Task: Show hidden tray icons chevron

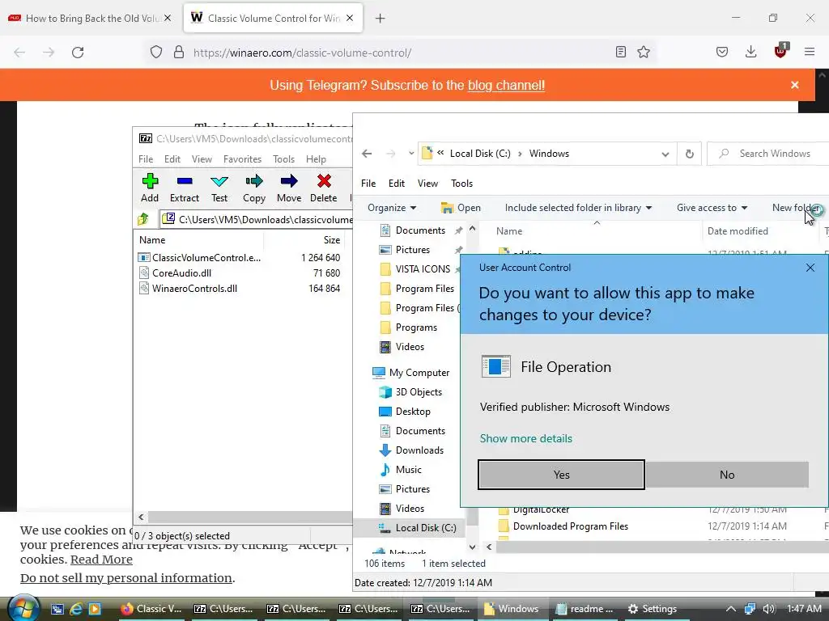Action: click(x=731, y=609)
